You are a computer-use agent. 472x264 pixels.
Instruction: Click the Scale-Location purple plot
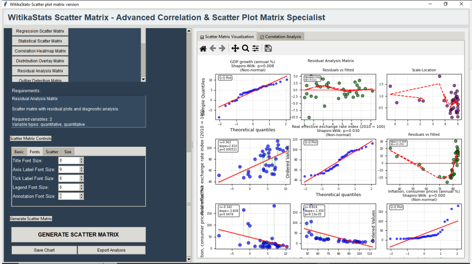(424, 97)
